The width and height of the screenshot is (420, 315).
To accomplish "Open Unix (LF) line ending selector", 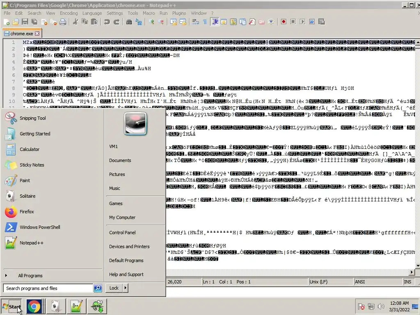I will 331,282.
